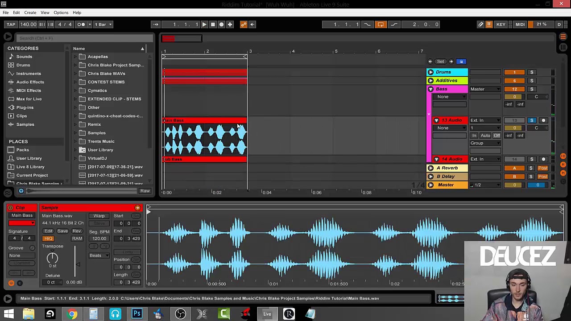
Task: Expand the CONTEST STEMS folder
Action: coord(75,82)
